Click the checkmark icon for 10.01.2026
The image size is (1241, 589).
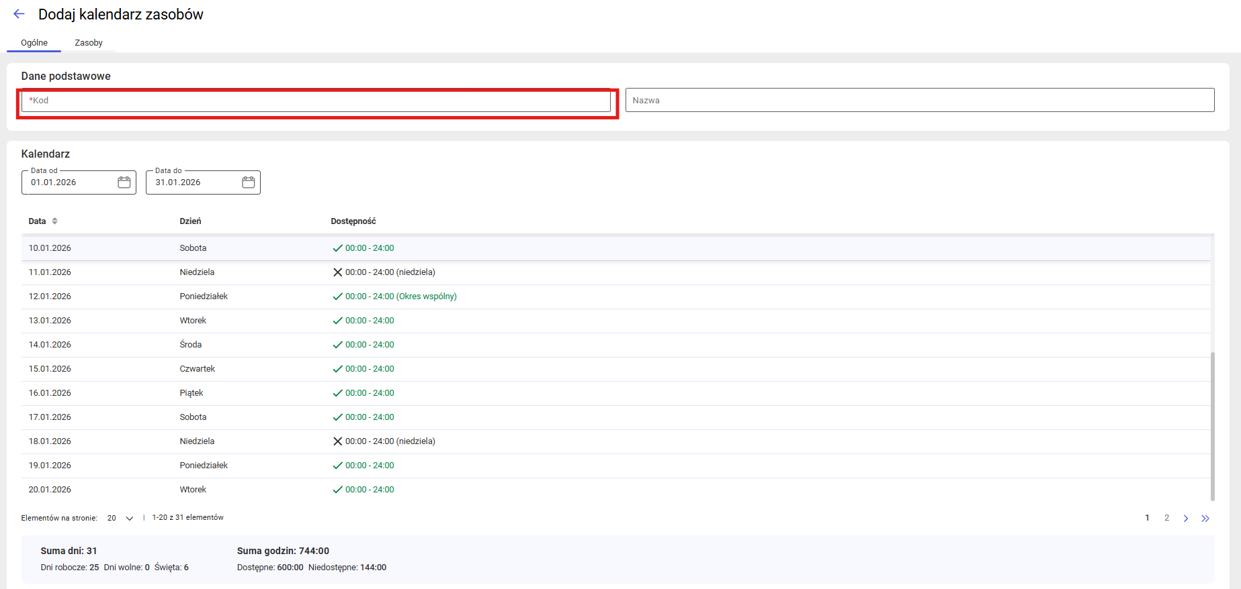338,248
